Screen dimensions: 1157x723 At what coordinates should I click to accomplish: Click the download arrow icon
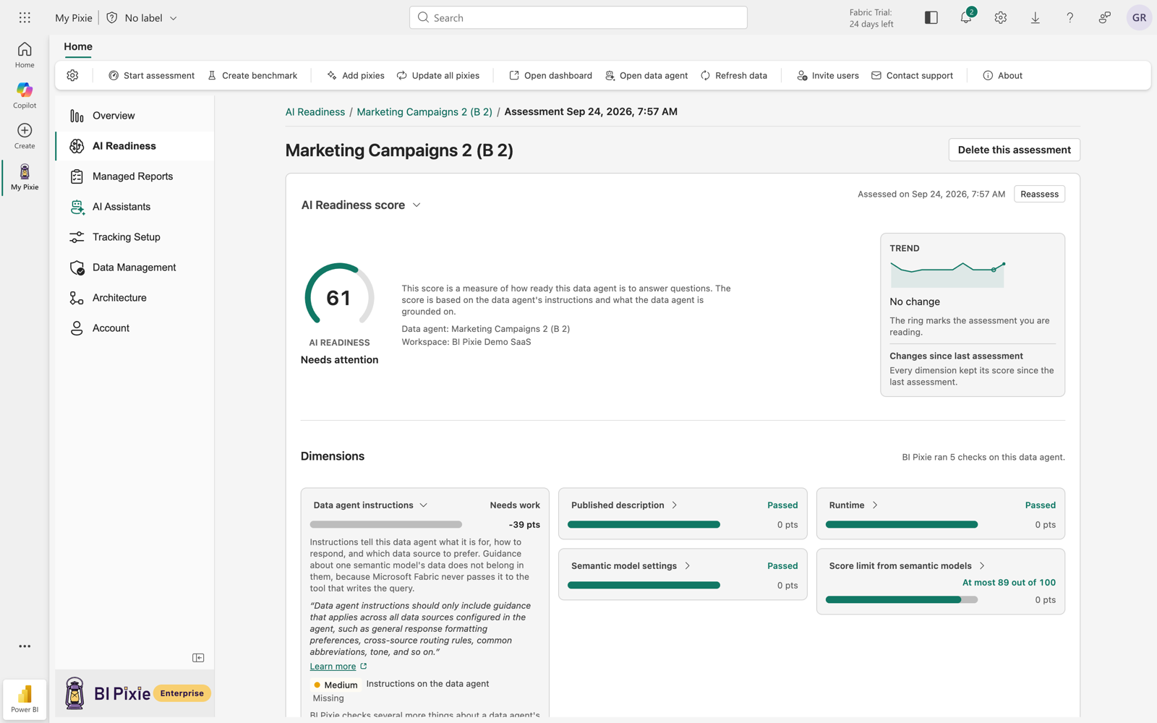tap(1036, 17)
